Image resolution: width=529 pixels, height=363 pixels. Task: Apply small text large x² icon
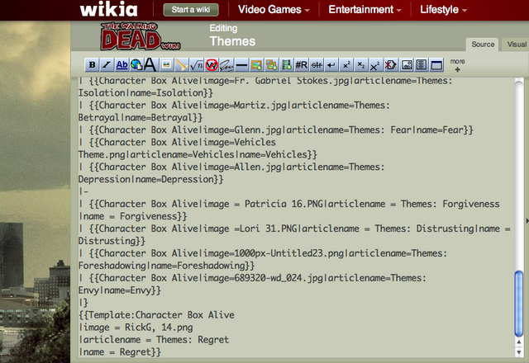click(375, 64)
